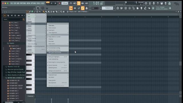183x103 pixels.
Task: Toggle Note grid highlights option
Action: [58, 57]
